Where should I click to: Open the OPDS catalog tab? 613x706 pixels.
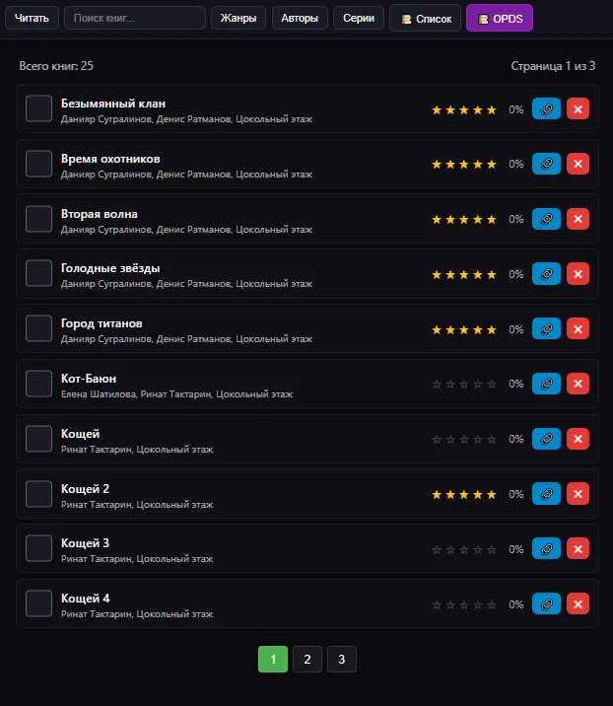(500, 18)
